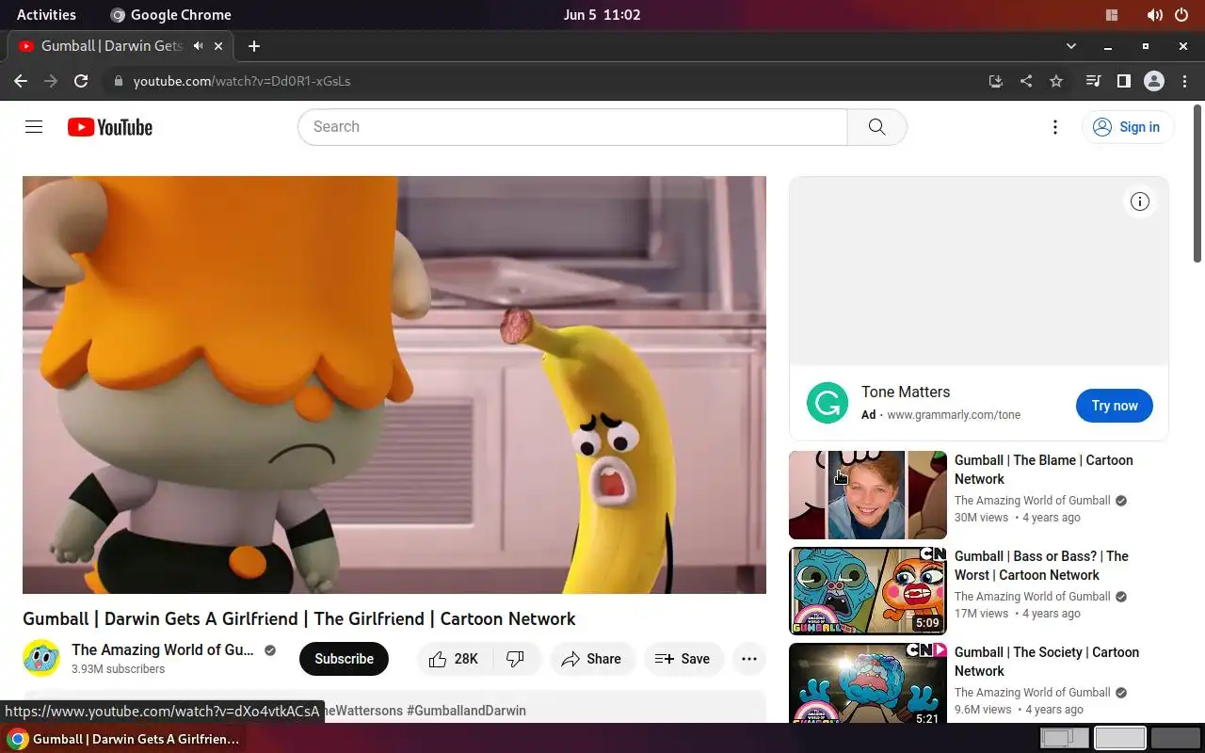Screen dimensions: 1205x753
Task: Subscribe to The Amazing World of Gumball
Action: pyautogui.click(x=344, y=659)
